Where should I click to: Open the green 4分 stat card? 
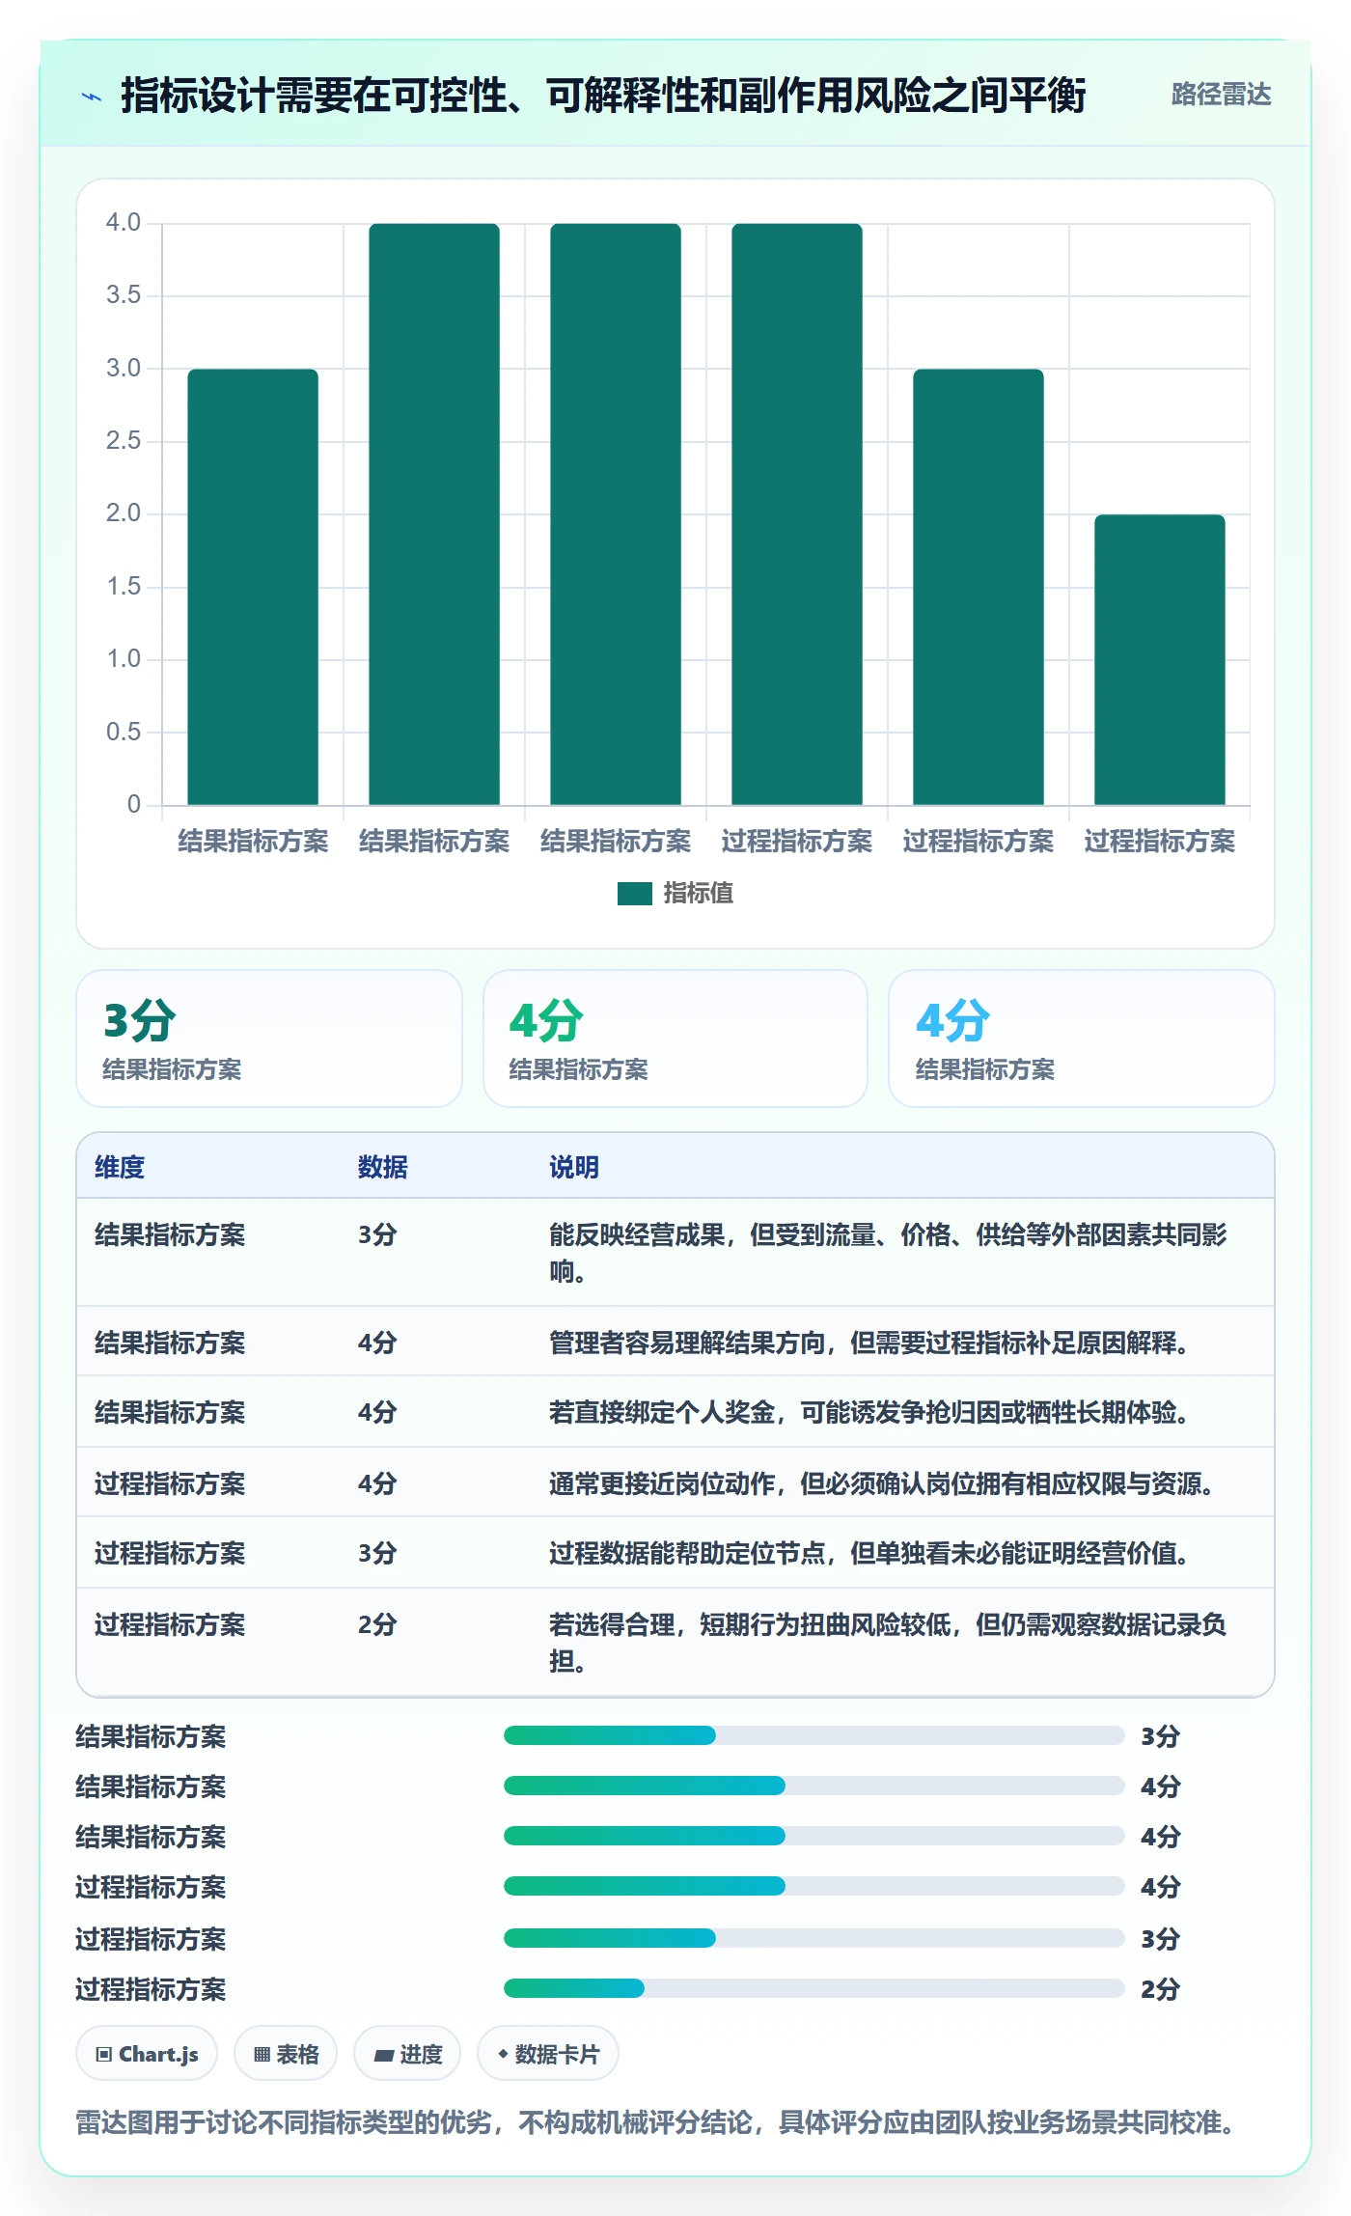675,1039
